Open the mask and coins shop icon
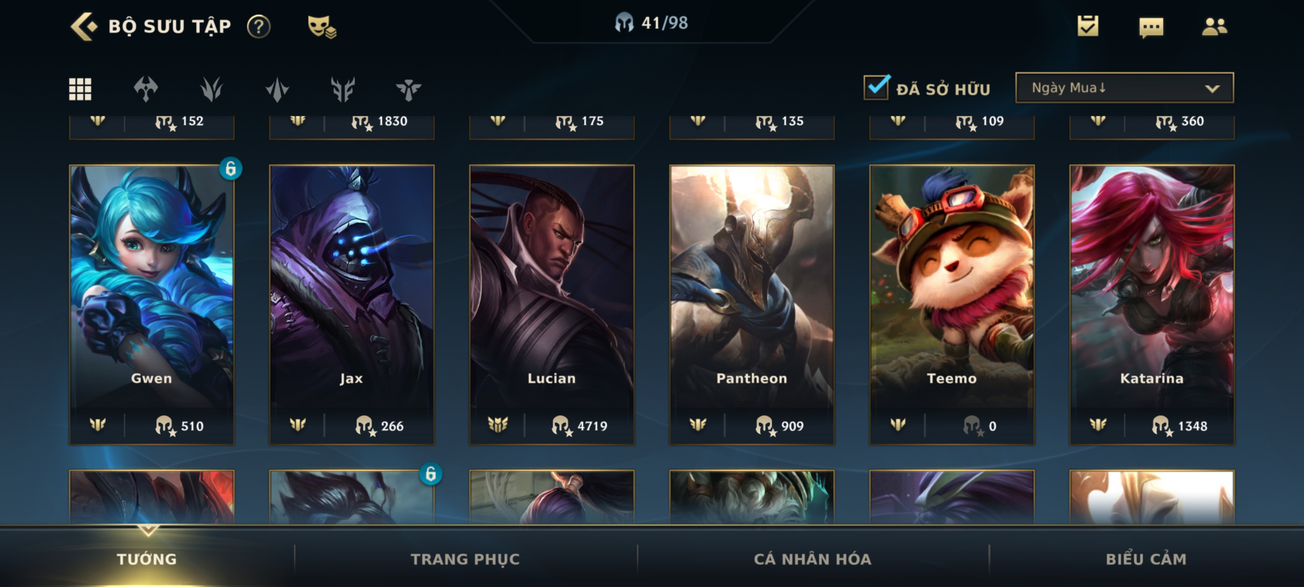The height and width of the screenshot is (587, 1304). pos(322,27)
